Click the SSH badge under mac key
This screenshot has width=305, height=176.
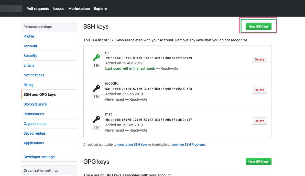click(96, 127)
